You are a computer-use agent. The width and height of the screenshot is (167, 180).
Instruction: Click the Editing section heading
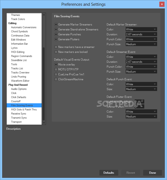[12, 23]
